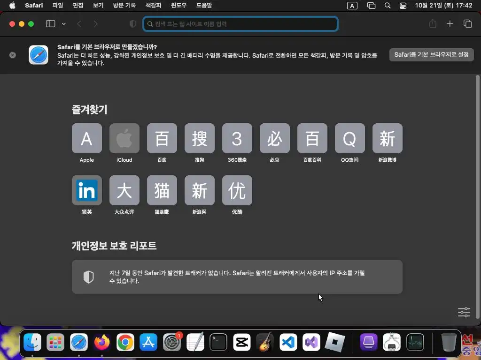Open Finder from the Dock
Viewport: 481px width, 360px height.
32,342
